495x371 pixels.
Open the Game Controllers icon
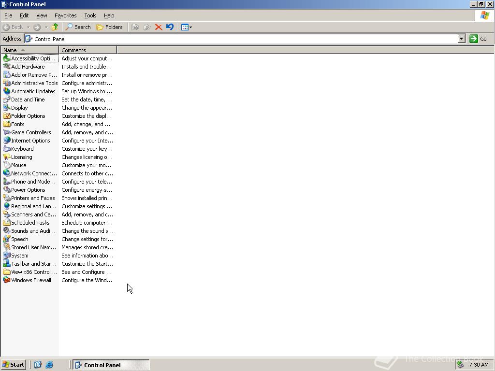[x=7, y=132]
